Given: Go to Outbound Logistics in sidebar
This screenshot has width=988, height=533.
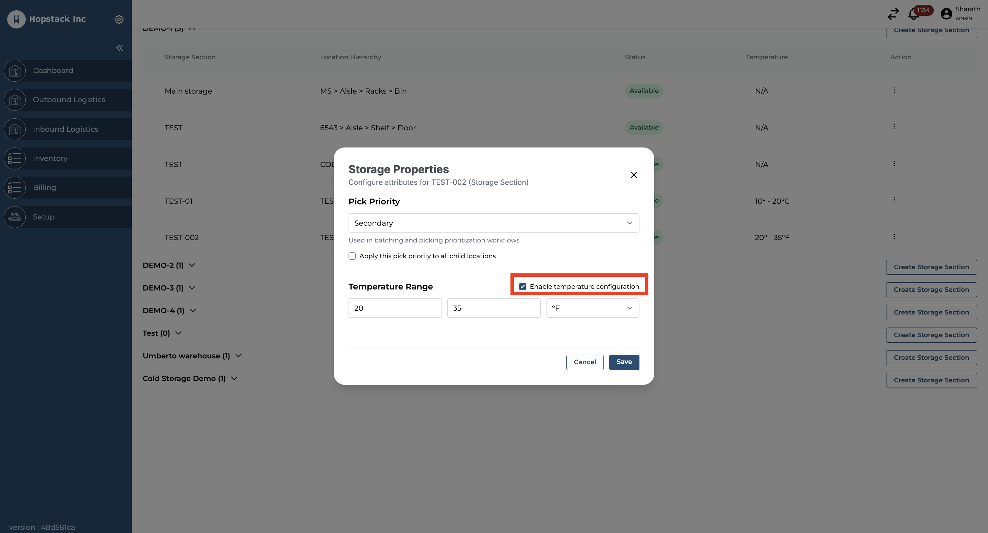Looking at the screenshot, I should pyautogui.click(x=69, y=100).
